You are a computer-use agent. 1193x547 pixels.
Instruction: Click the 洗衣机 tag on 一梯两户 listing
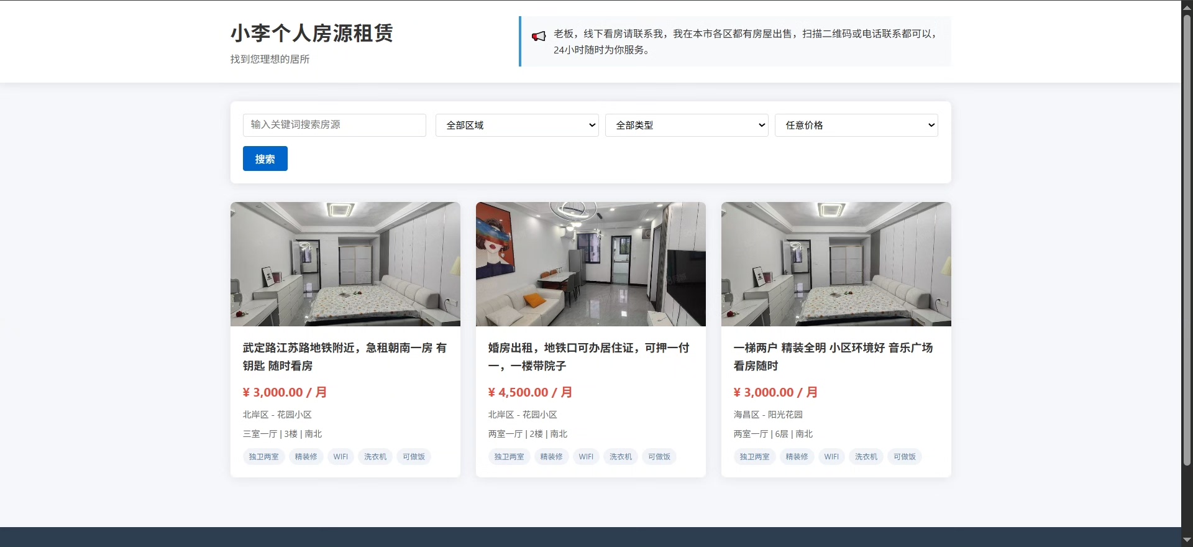pos(866,457)
